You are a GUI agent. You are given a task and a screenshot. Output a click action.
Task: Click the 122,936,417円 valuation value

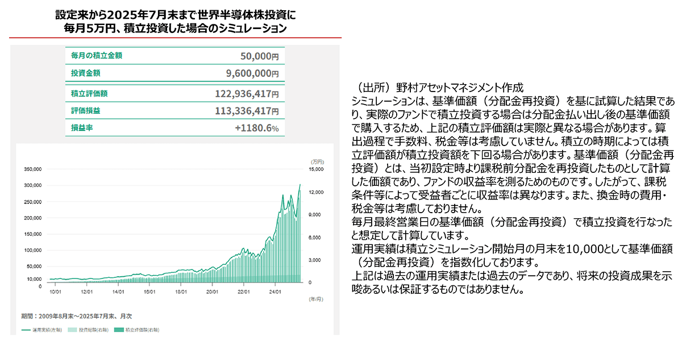[x=247, y=93]
